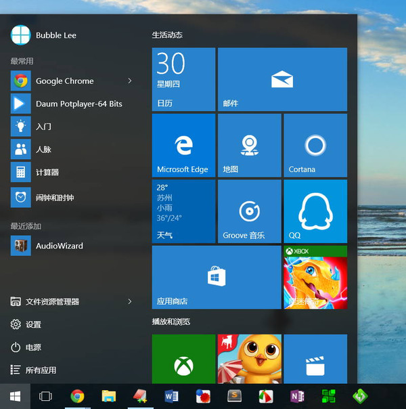The width and height of the screenshot is (406, 409).
Task: Open 设置 from Start menu
Action: tap(33, 324)
